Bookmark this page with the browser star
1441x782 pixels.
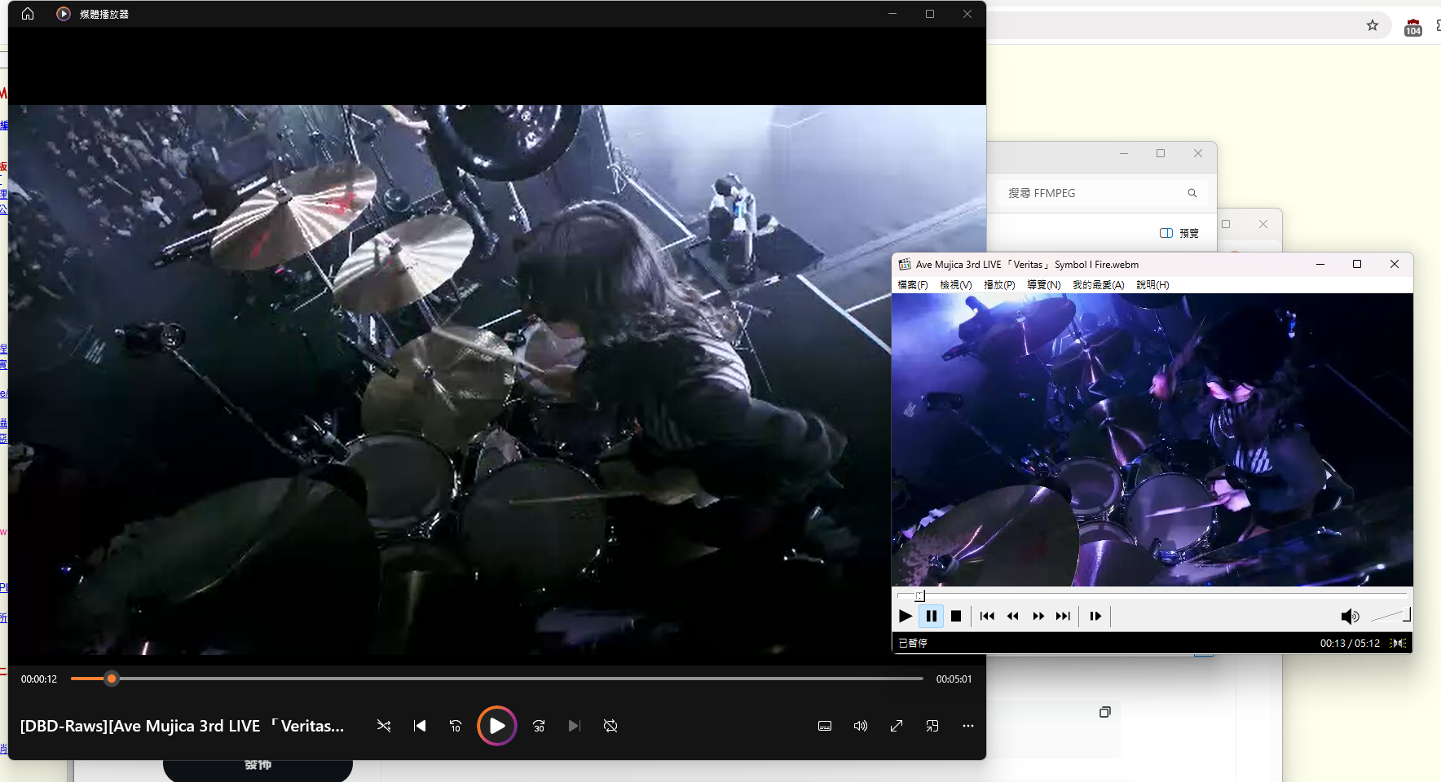click(1373, 25)
